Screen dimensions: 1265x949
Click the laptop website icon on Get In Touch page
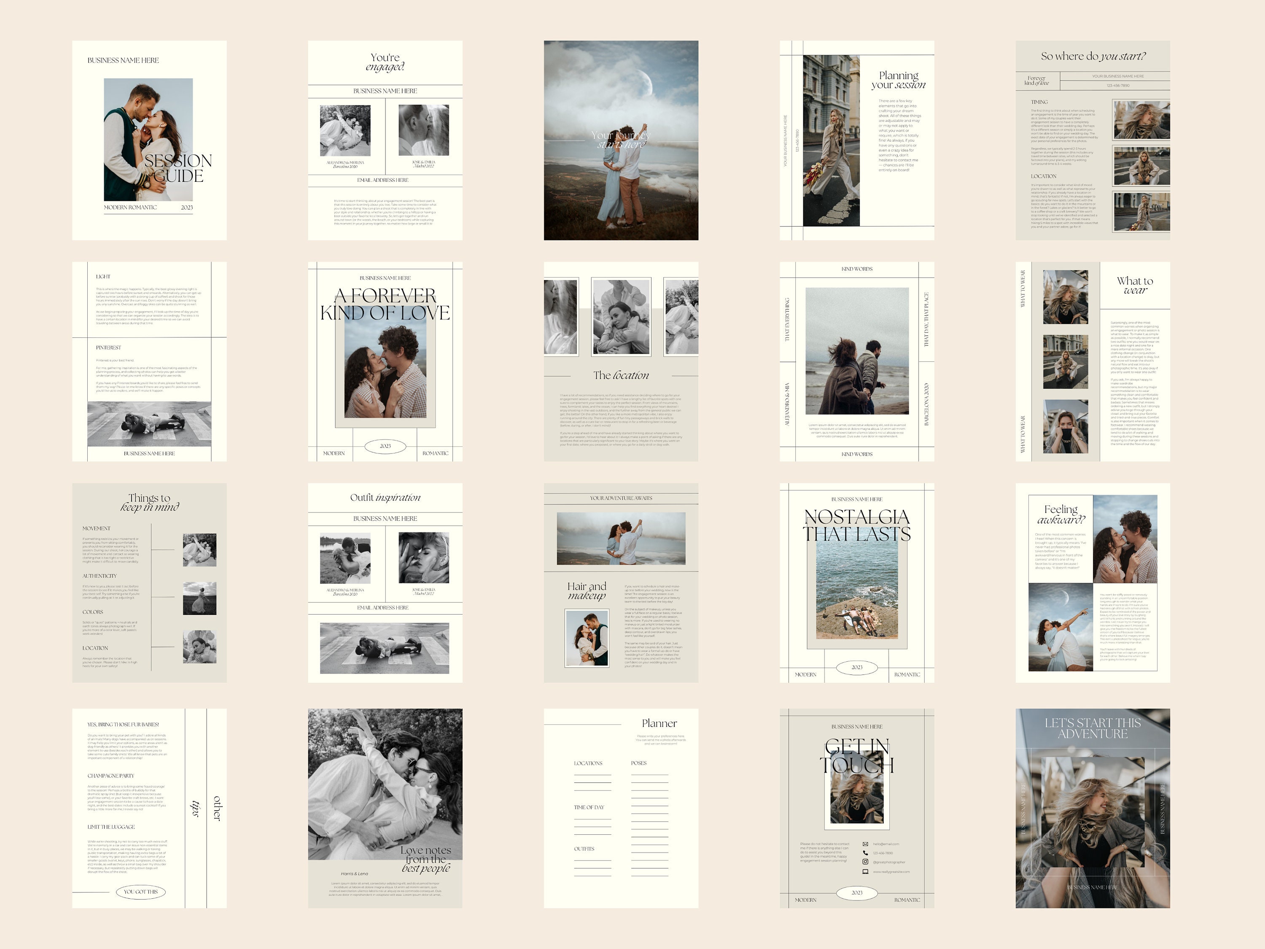[x=865, y=872]
